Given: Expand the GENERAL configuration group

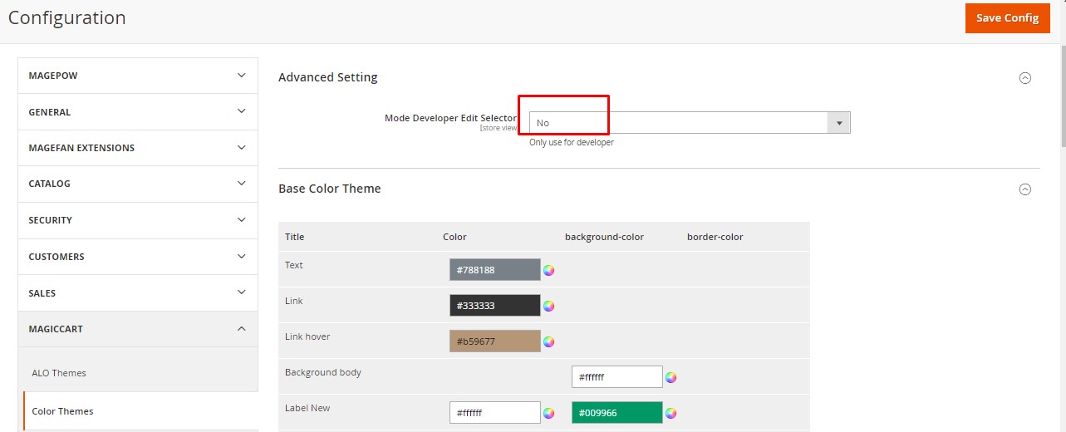Looking at the screenshot, I should point(138,112).
